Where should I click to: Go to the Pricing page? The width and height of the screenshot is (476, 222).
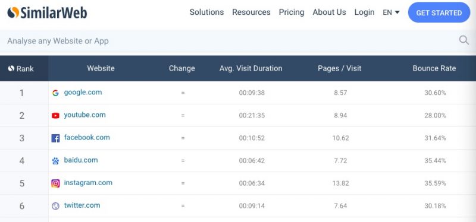pos(292,12)
